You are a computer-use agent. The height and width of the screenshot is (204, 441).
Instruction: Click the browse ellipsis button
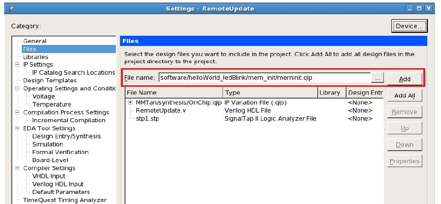pyautogui.click(x=378, y=78)
